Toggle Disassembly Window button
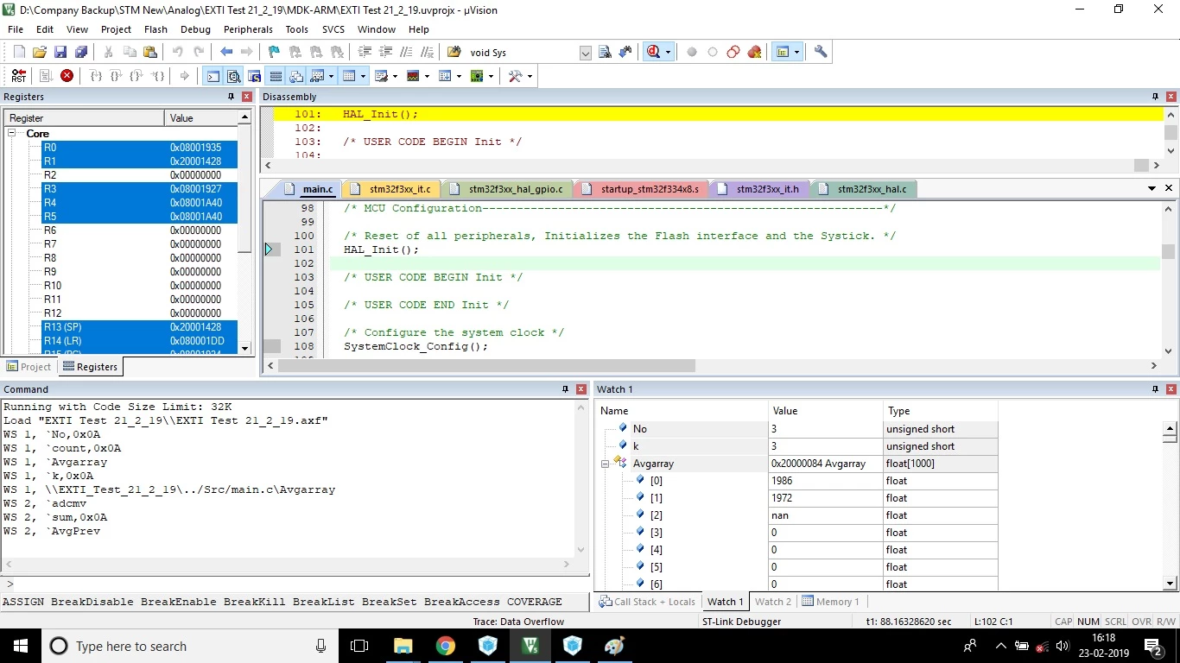 (233, 76)
